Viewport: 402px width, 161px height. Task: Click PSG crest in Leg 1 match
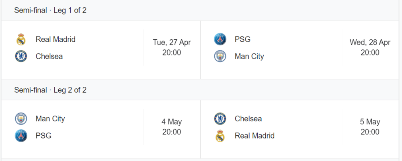(x=220, y=39)
